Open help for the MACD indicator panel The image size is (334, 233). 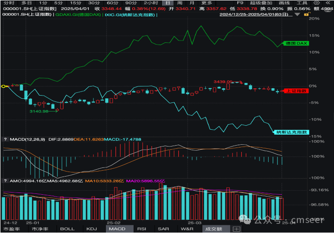tap(5, 139)
